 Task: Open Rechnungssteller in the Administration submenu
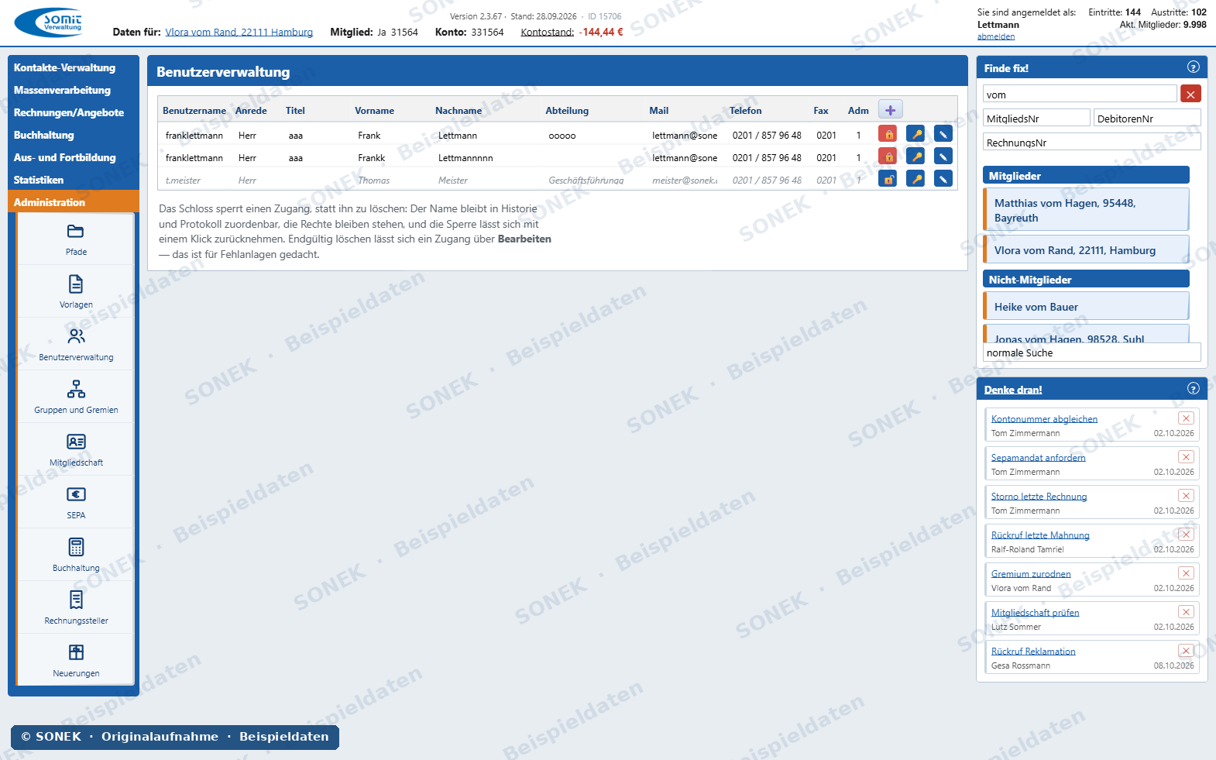[76, 608]
